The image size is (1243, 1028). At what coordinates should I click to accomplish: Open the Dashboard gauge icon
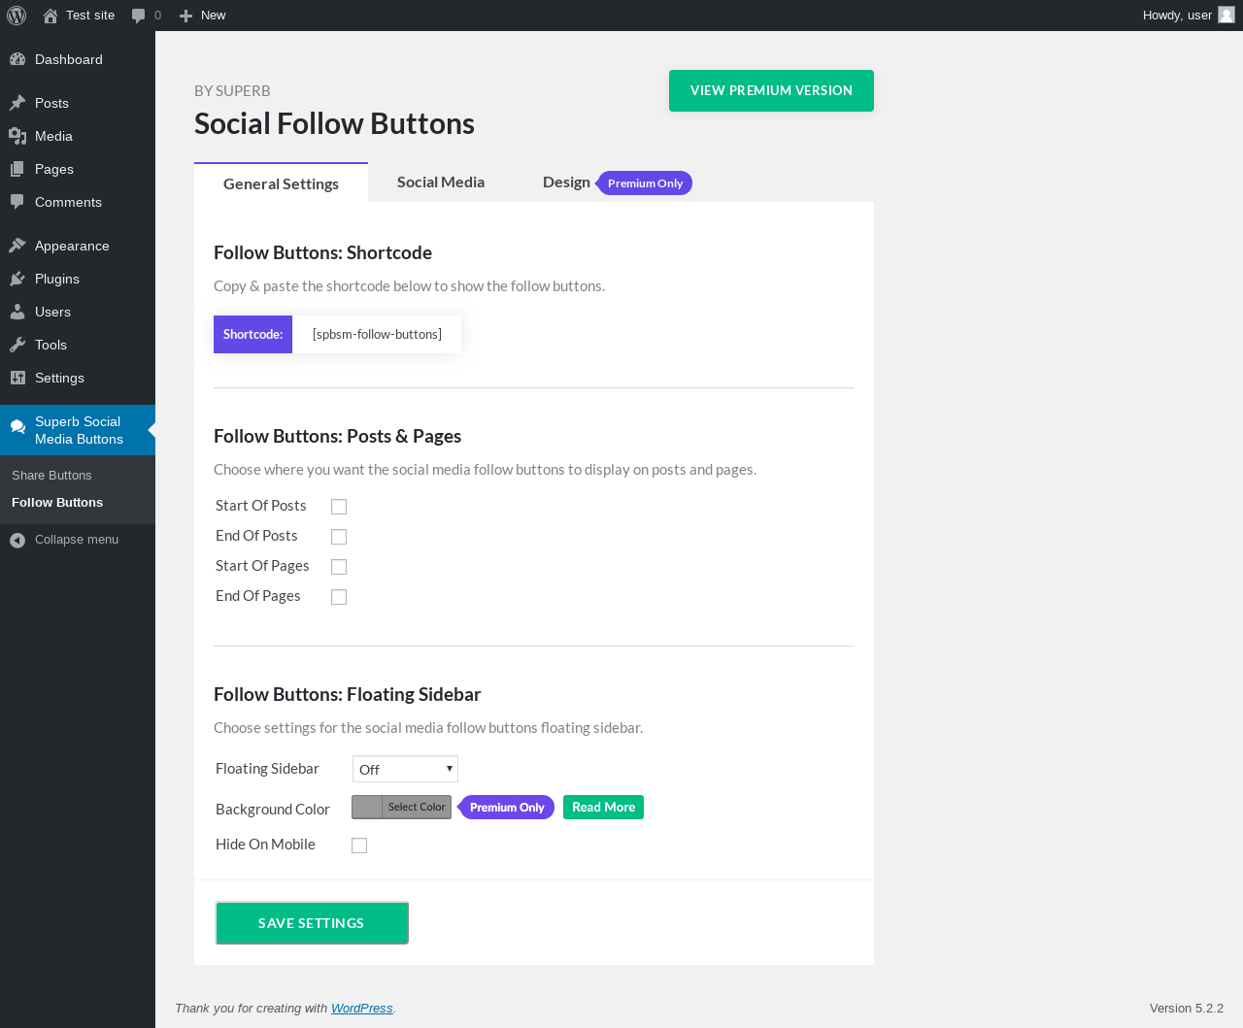[17, 59]
